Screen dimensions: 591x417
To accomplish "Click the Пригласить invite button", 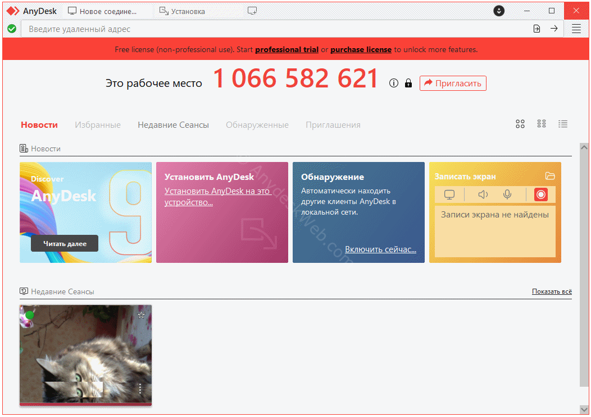I will click(x=453, y=83).
